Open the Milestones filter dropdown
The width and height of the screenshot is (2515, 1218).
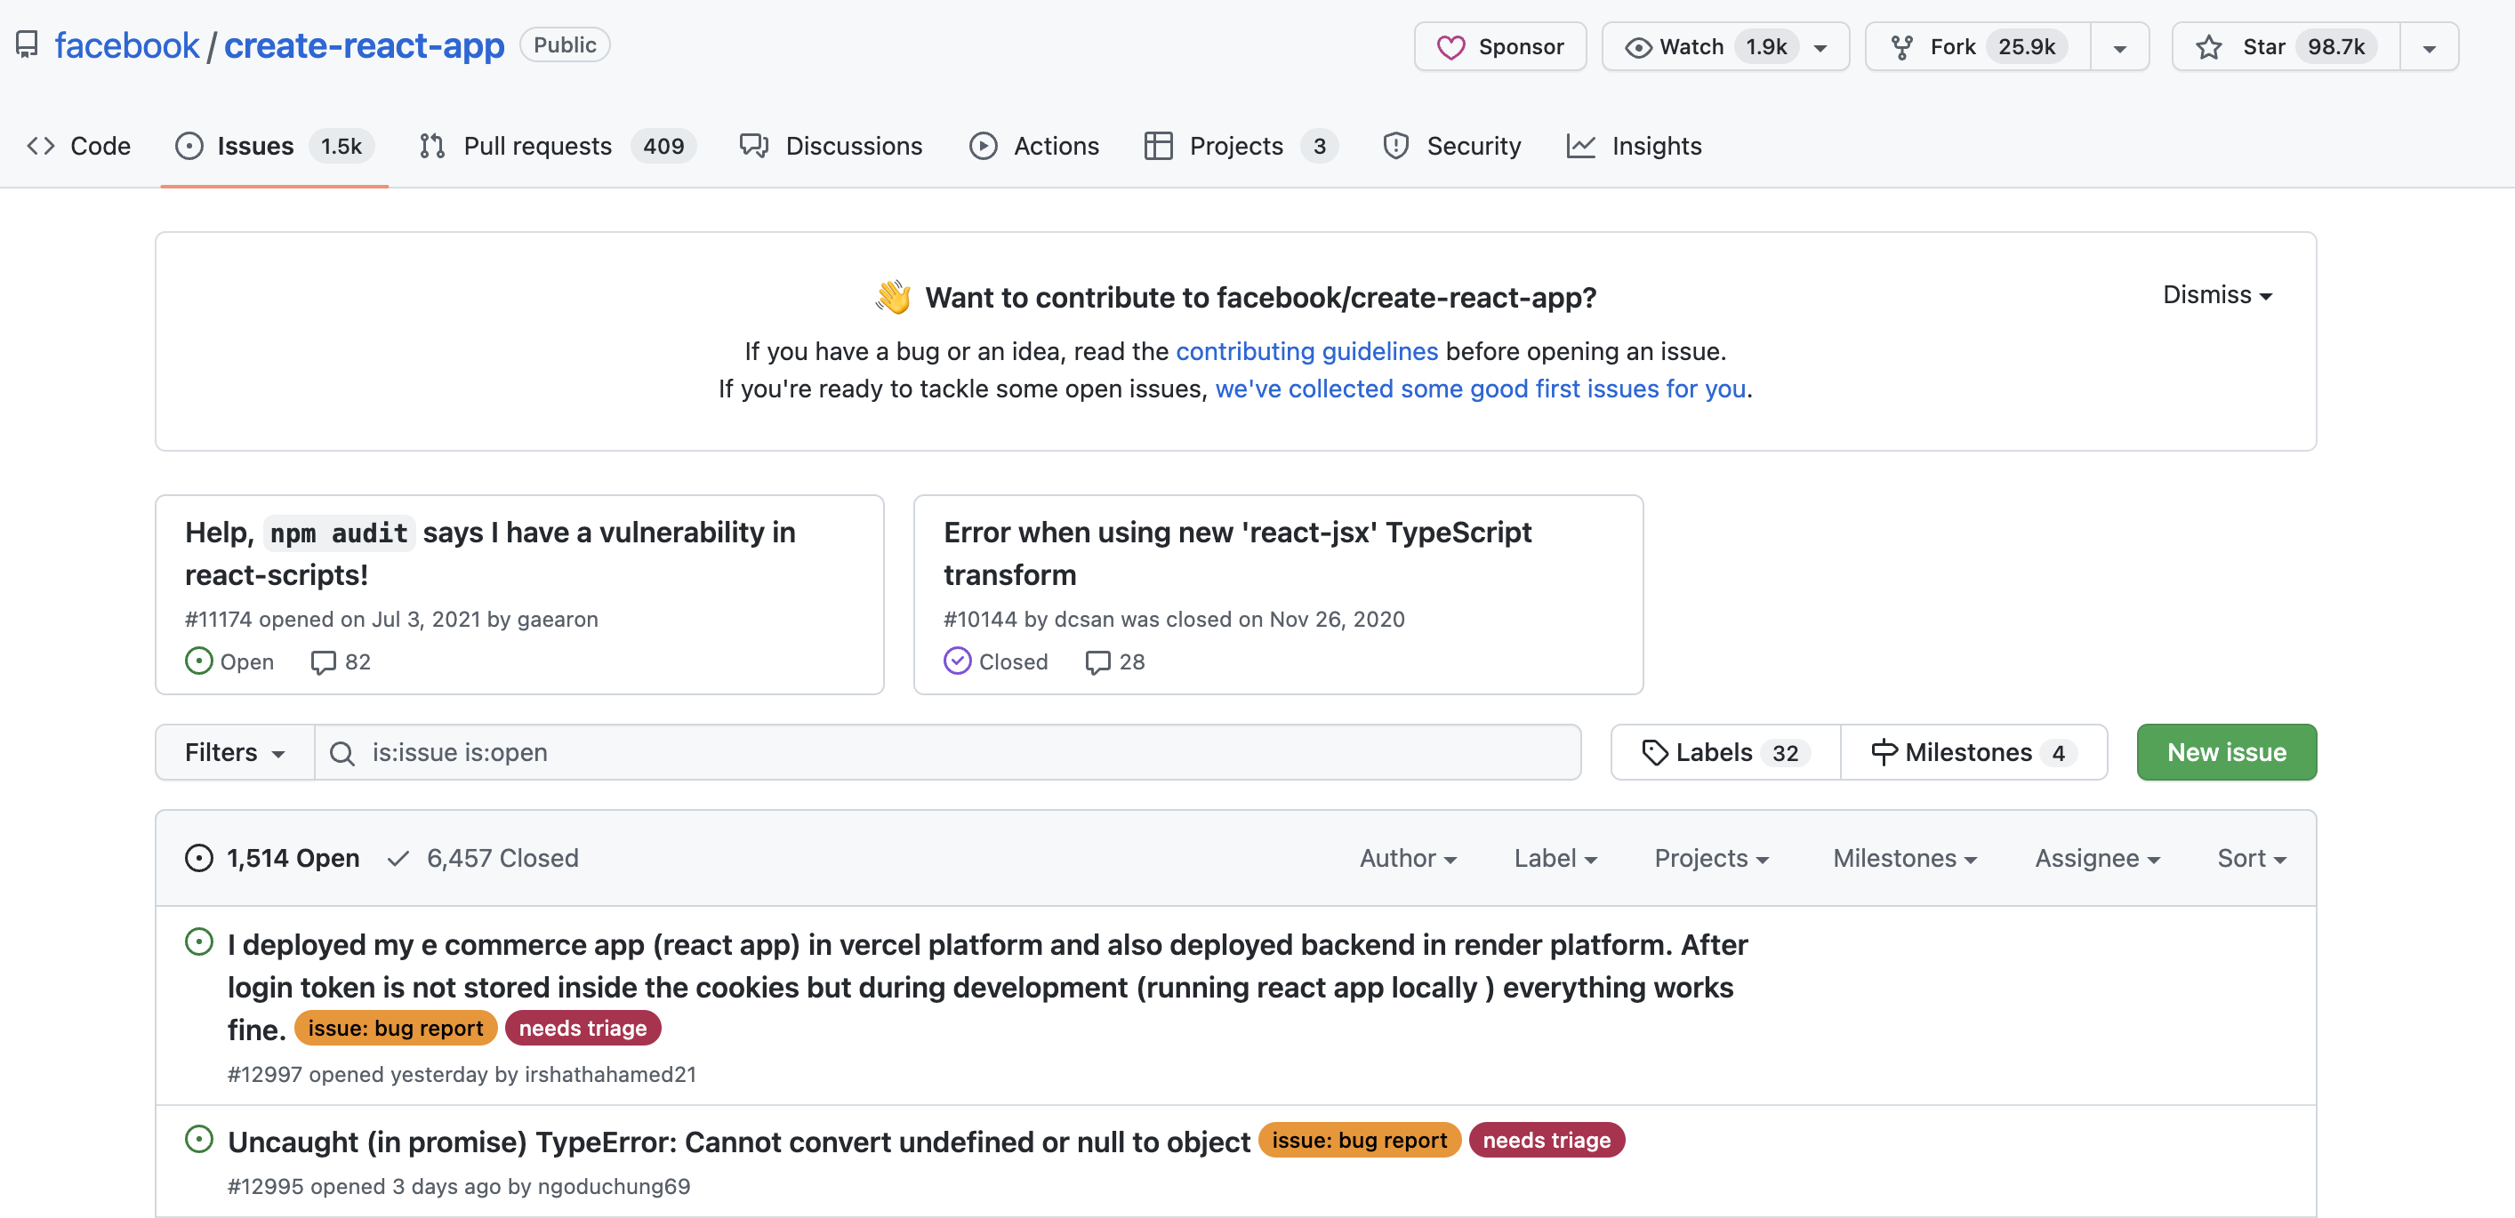pos(1905,858)
